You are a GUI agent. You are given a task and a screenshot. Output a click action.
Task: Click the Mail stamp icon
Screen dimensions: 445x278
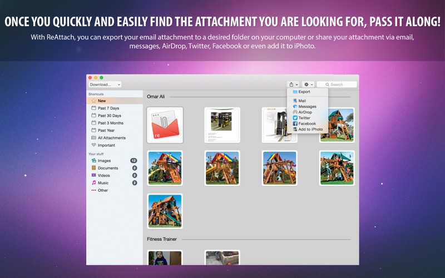(295, 101)
